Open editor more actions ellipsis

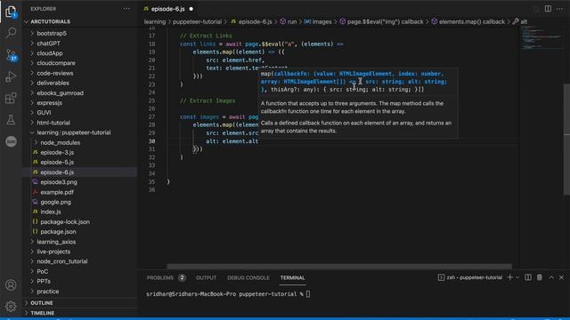559,9
